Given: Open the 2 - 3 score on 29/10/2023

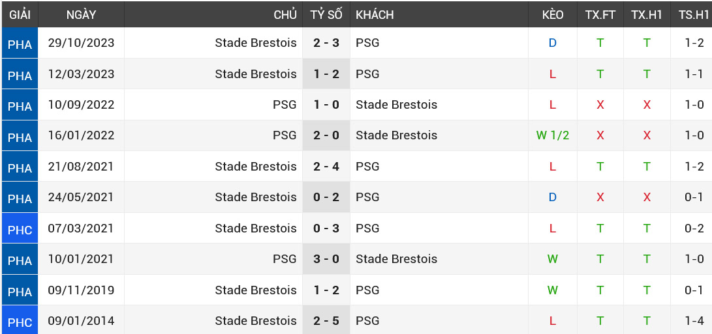Looking at the screenshot, I should [x=326, y=43].
